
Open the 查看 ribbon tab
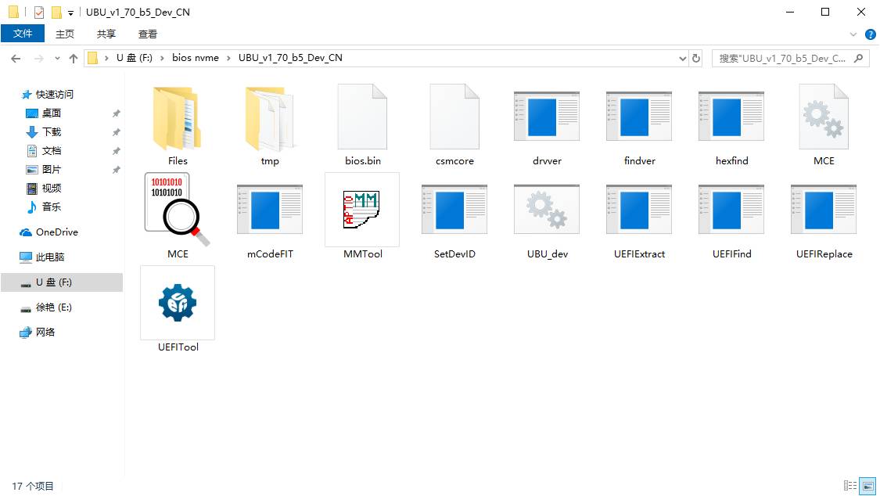click(x=148, y=34)
